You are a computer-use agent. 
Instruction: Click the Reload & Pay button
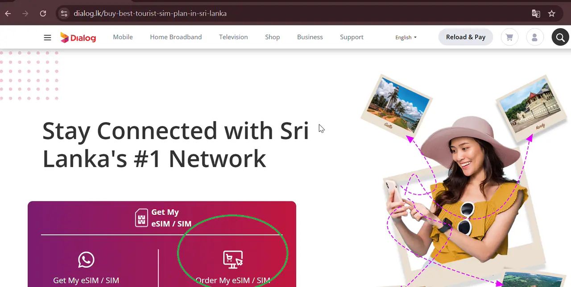466,37
